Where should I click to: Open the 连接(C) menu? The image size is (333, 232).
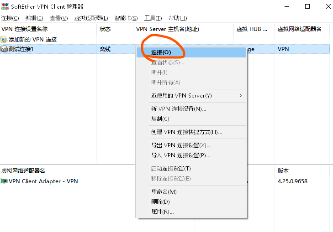pyautogui.click(x=10, y=18)
